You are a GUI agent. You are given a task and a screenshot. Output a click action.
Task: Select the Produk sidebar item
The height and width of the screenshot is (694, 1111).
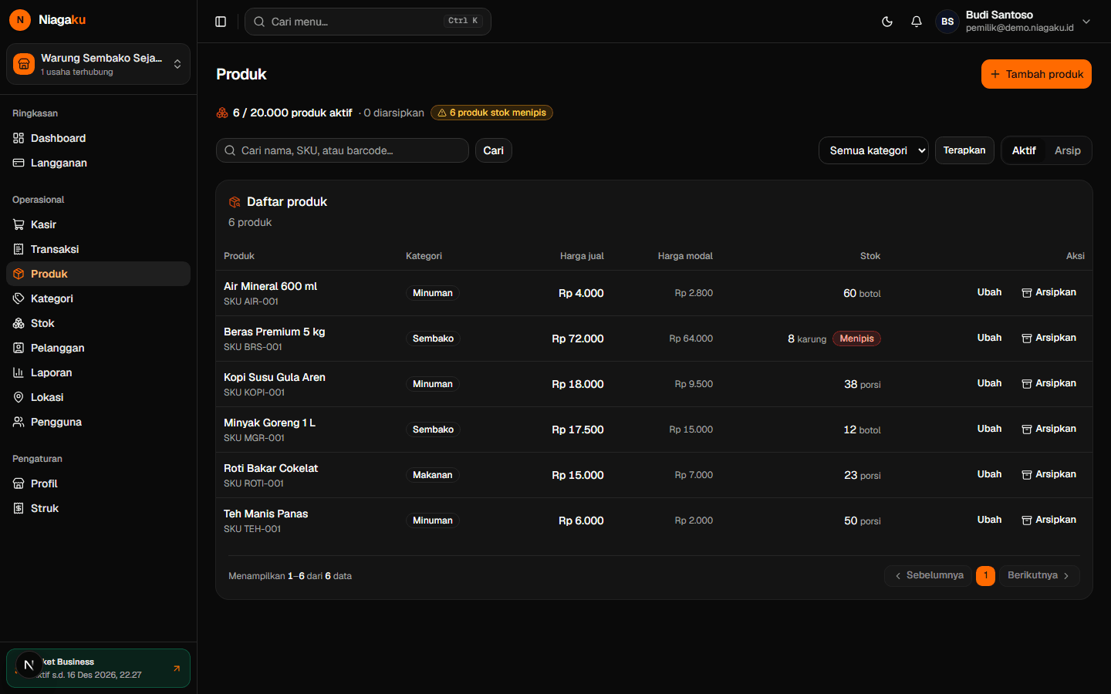(x=98, y=274)
